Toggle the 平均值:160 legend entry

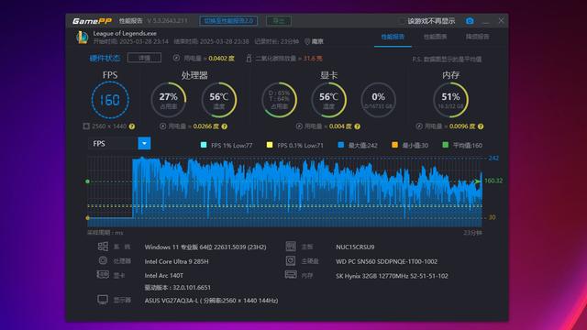[x=462, y=145]
